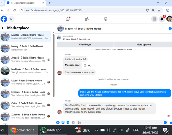Open Screenshot Chrome window in taskbar

(x=23, y=130)
